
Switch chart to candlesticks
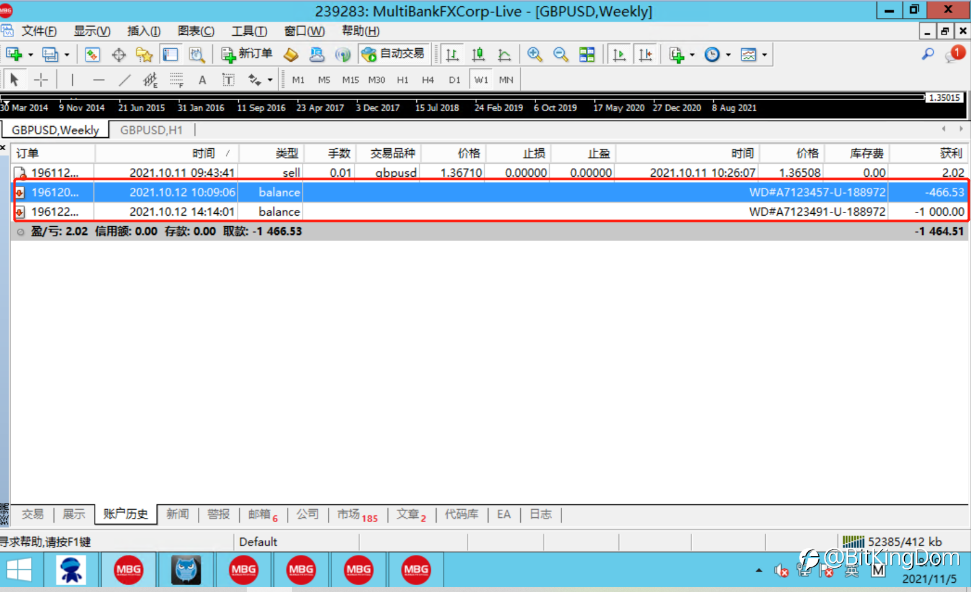(478, 54)
